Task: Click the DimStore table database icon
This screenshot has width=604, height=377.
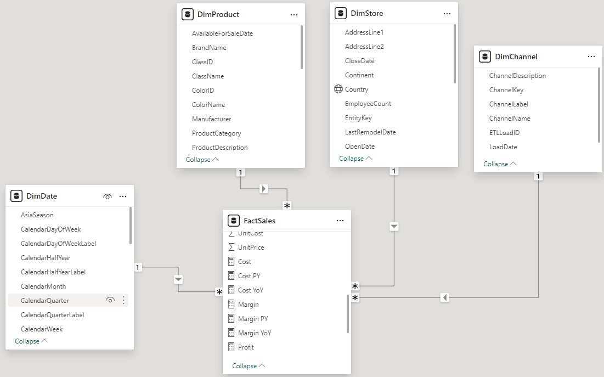Action: coord(340,13)
